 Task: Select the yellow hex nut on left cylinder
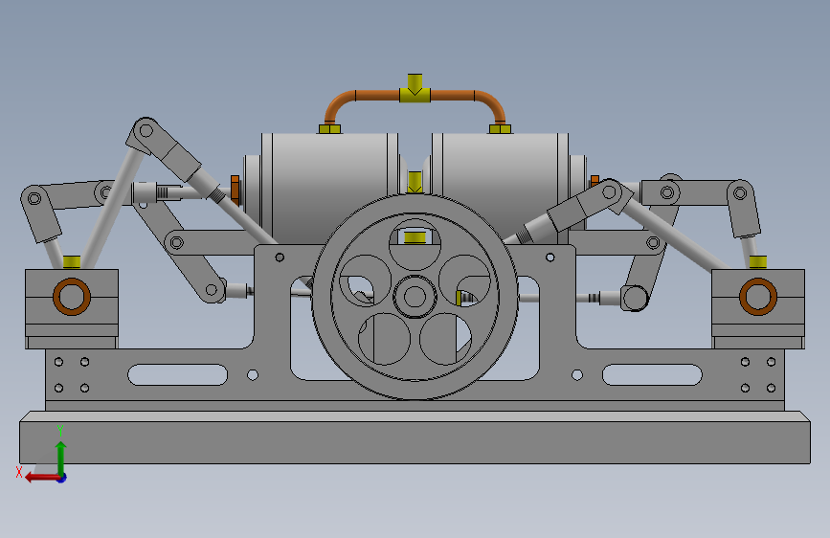[x=329, y=128]
